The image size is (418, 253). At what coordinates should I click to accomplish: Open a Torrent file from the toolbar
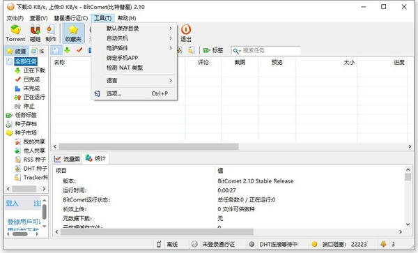pyautogui.click(x=15, y=33)
